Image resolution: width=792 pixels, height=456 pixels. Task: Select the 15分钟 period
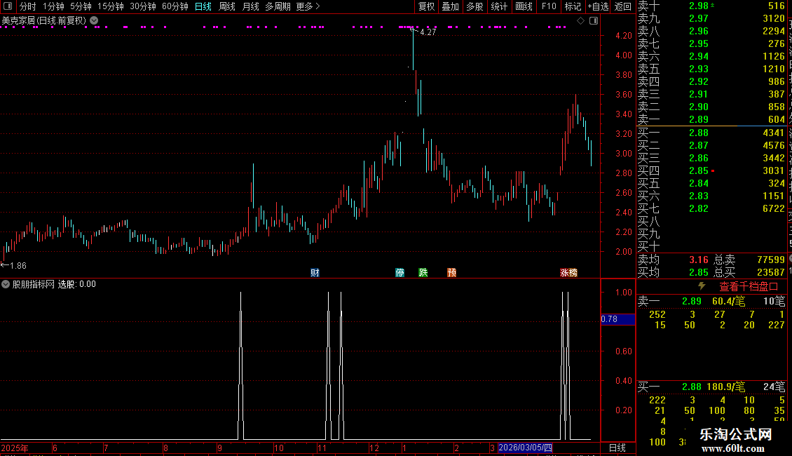111,6
